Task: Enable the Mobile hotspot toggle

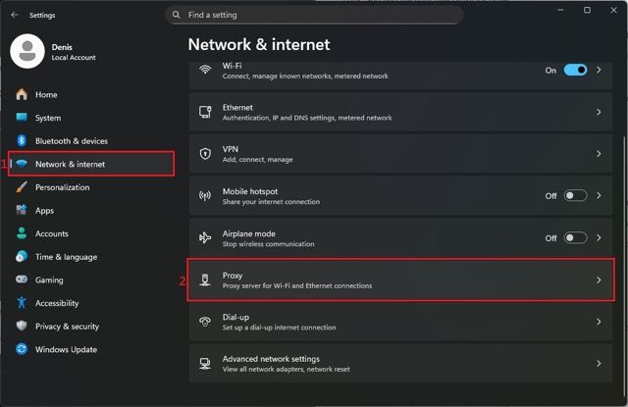Action: (x=575, y=196)
